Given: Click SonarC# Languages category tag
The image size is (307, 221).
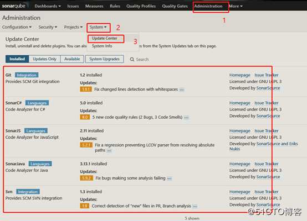Looking at the screenshot, I should point(37,103).
